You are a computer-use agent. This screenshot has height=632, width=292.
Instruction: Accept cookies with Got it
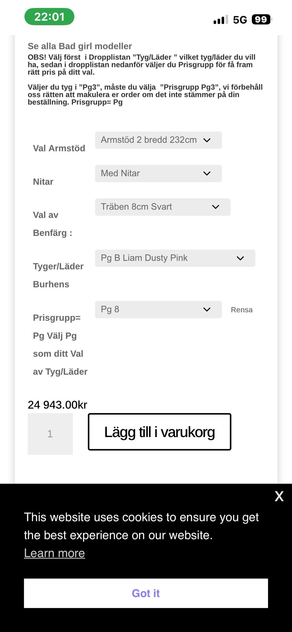146,593
